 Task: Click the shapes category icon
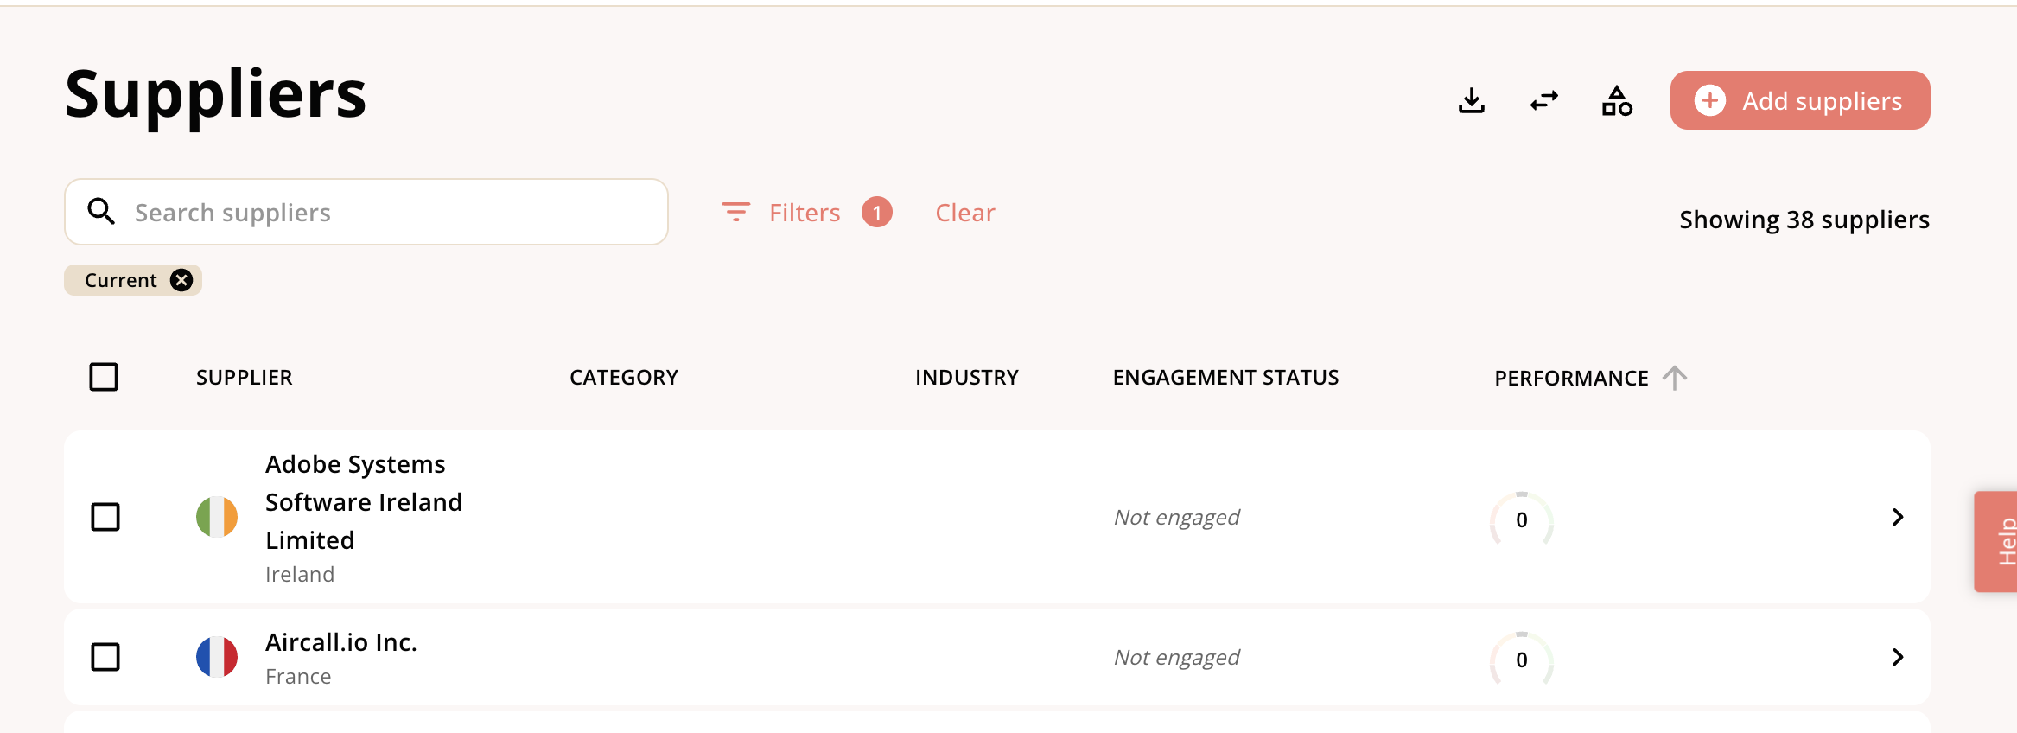coord(1616,101)
